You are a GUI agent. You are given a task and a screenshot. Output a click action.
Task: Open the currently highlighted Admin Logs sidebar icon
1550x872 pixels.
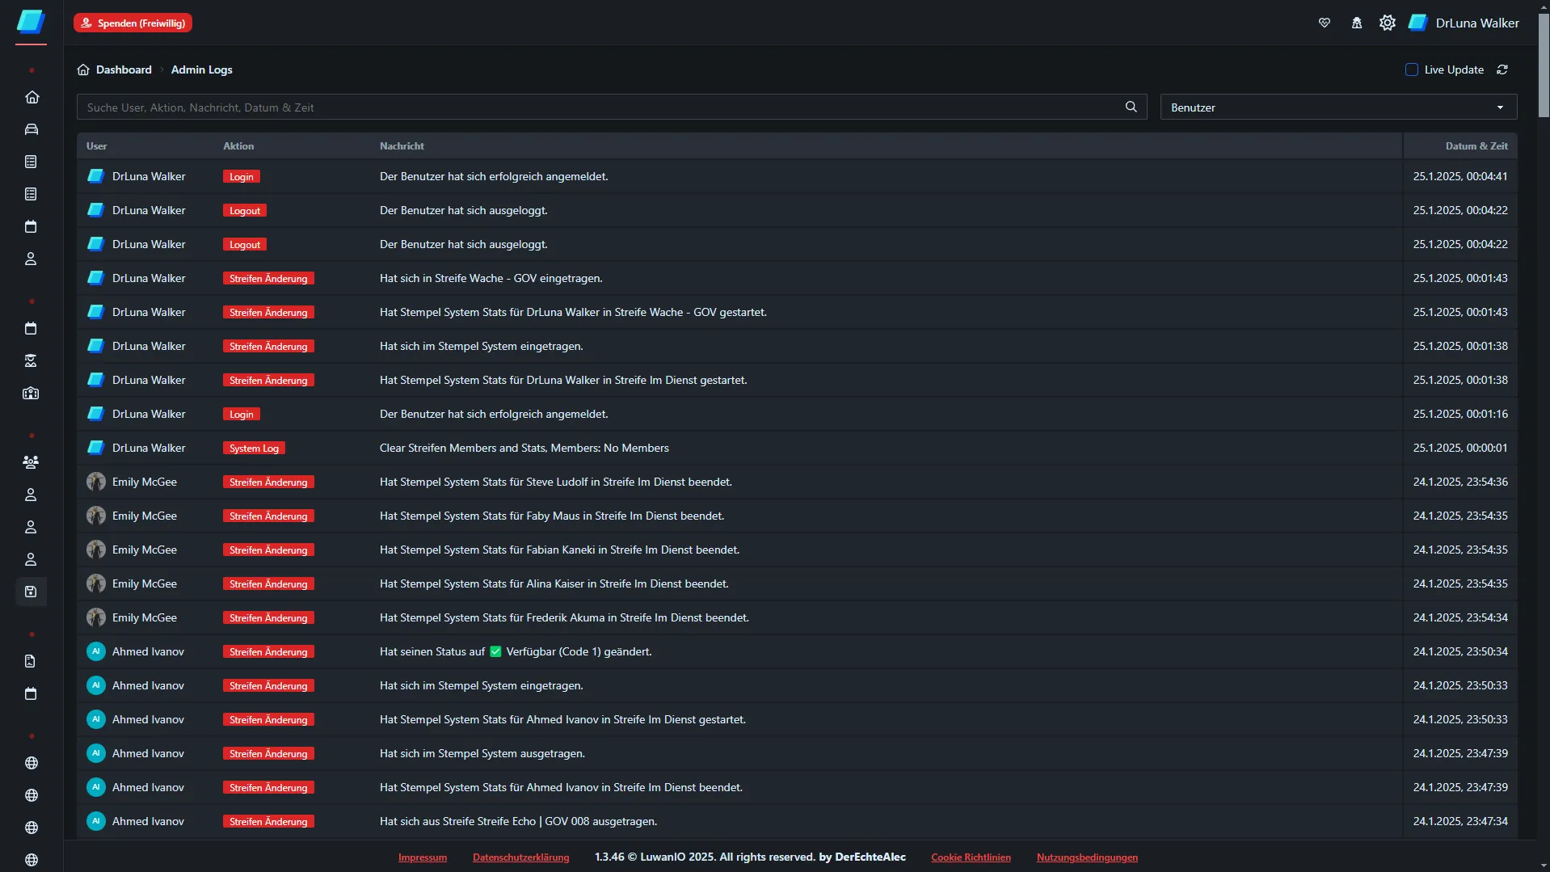pyautogui.click(x=31, y=592)
